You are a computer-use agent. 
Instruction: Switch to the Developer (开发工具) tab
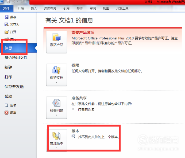tap(122, 8)
